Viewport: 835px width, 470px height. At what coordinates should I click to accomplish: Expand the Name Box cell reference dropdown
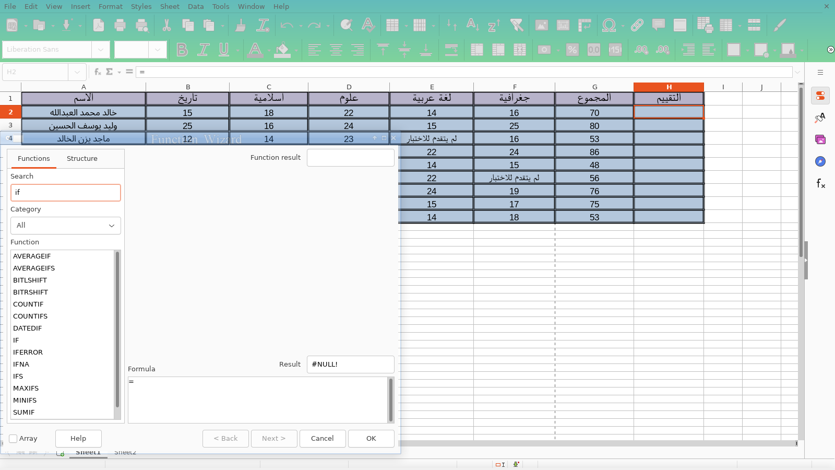77,72
